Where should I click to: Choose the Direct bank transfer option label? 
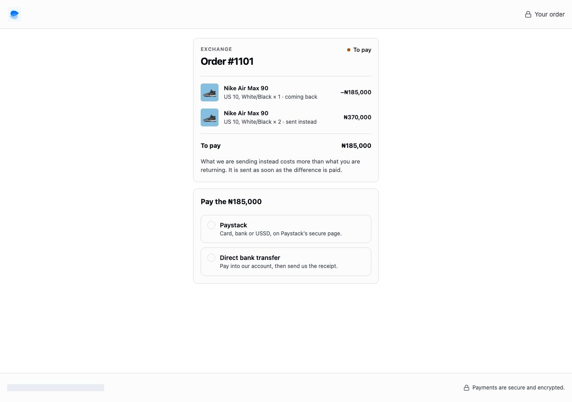point(250,258)
